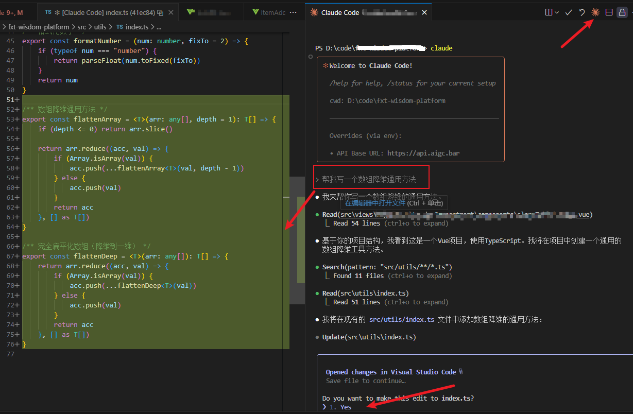Click 'Opened changes in Visual Studio Code' text
633x414 pixels.
(391, 372)
